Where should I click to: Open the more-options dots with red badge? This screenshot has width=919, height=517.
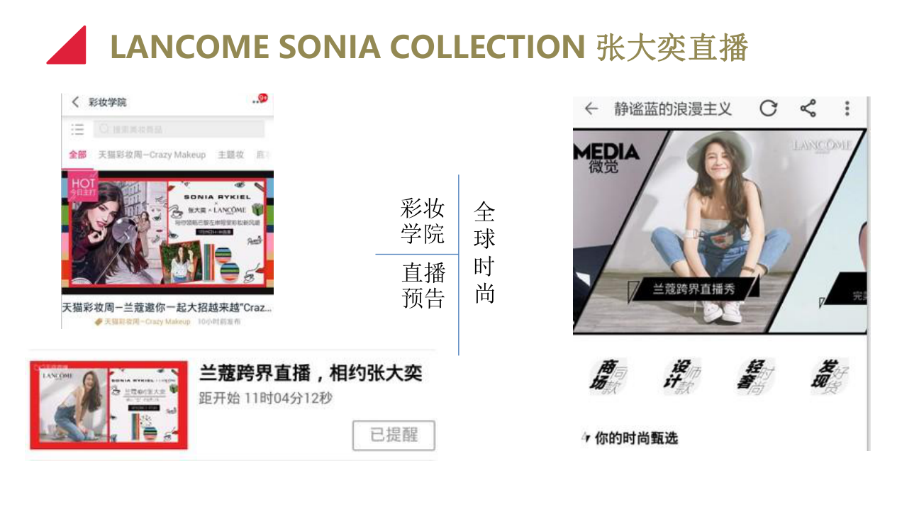click(x=260, y=101)
